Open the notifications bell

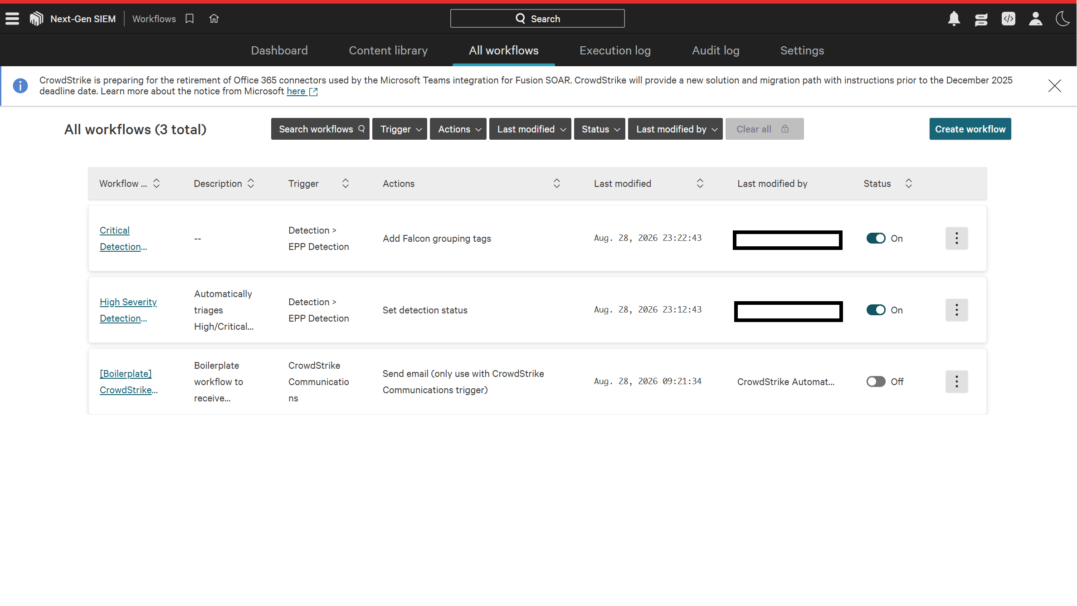coord(954,19)
